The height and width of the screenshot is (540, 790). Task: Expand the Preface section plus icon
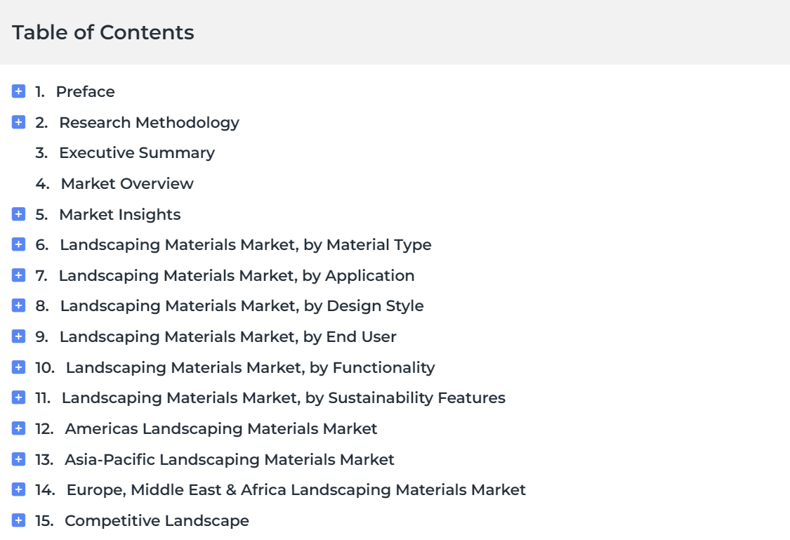tap(19, 91)
